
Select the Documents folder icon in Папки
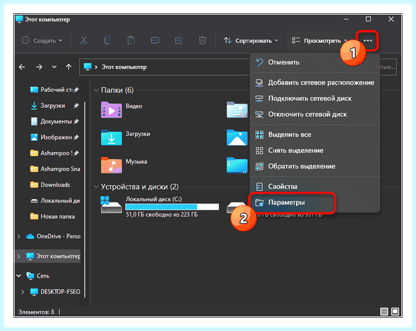[x=237, y=110]
